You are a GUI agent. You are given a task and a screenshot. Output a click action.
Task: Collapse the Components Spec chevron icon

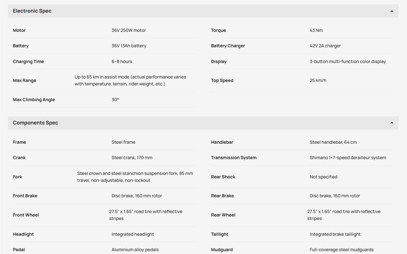[392, 123]
